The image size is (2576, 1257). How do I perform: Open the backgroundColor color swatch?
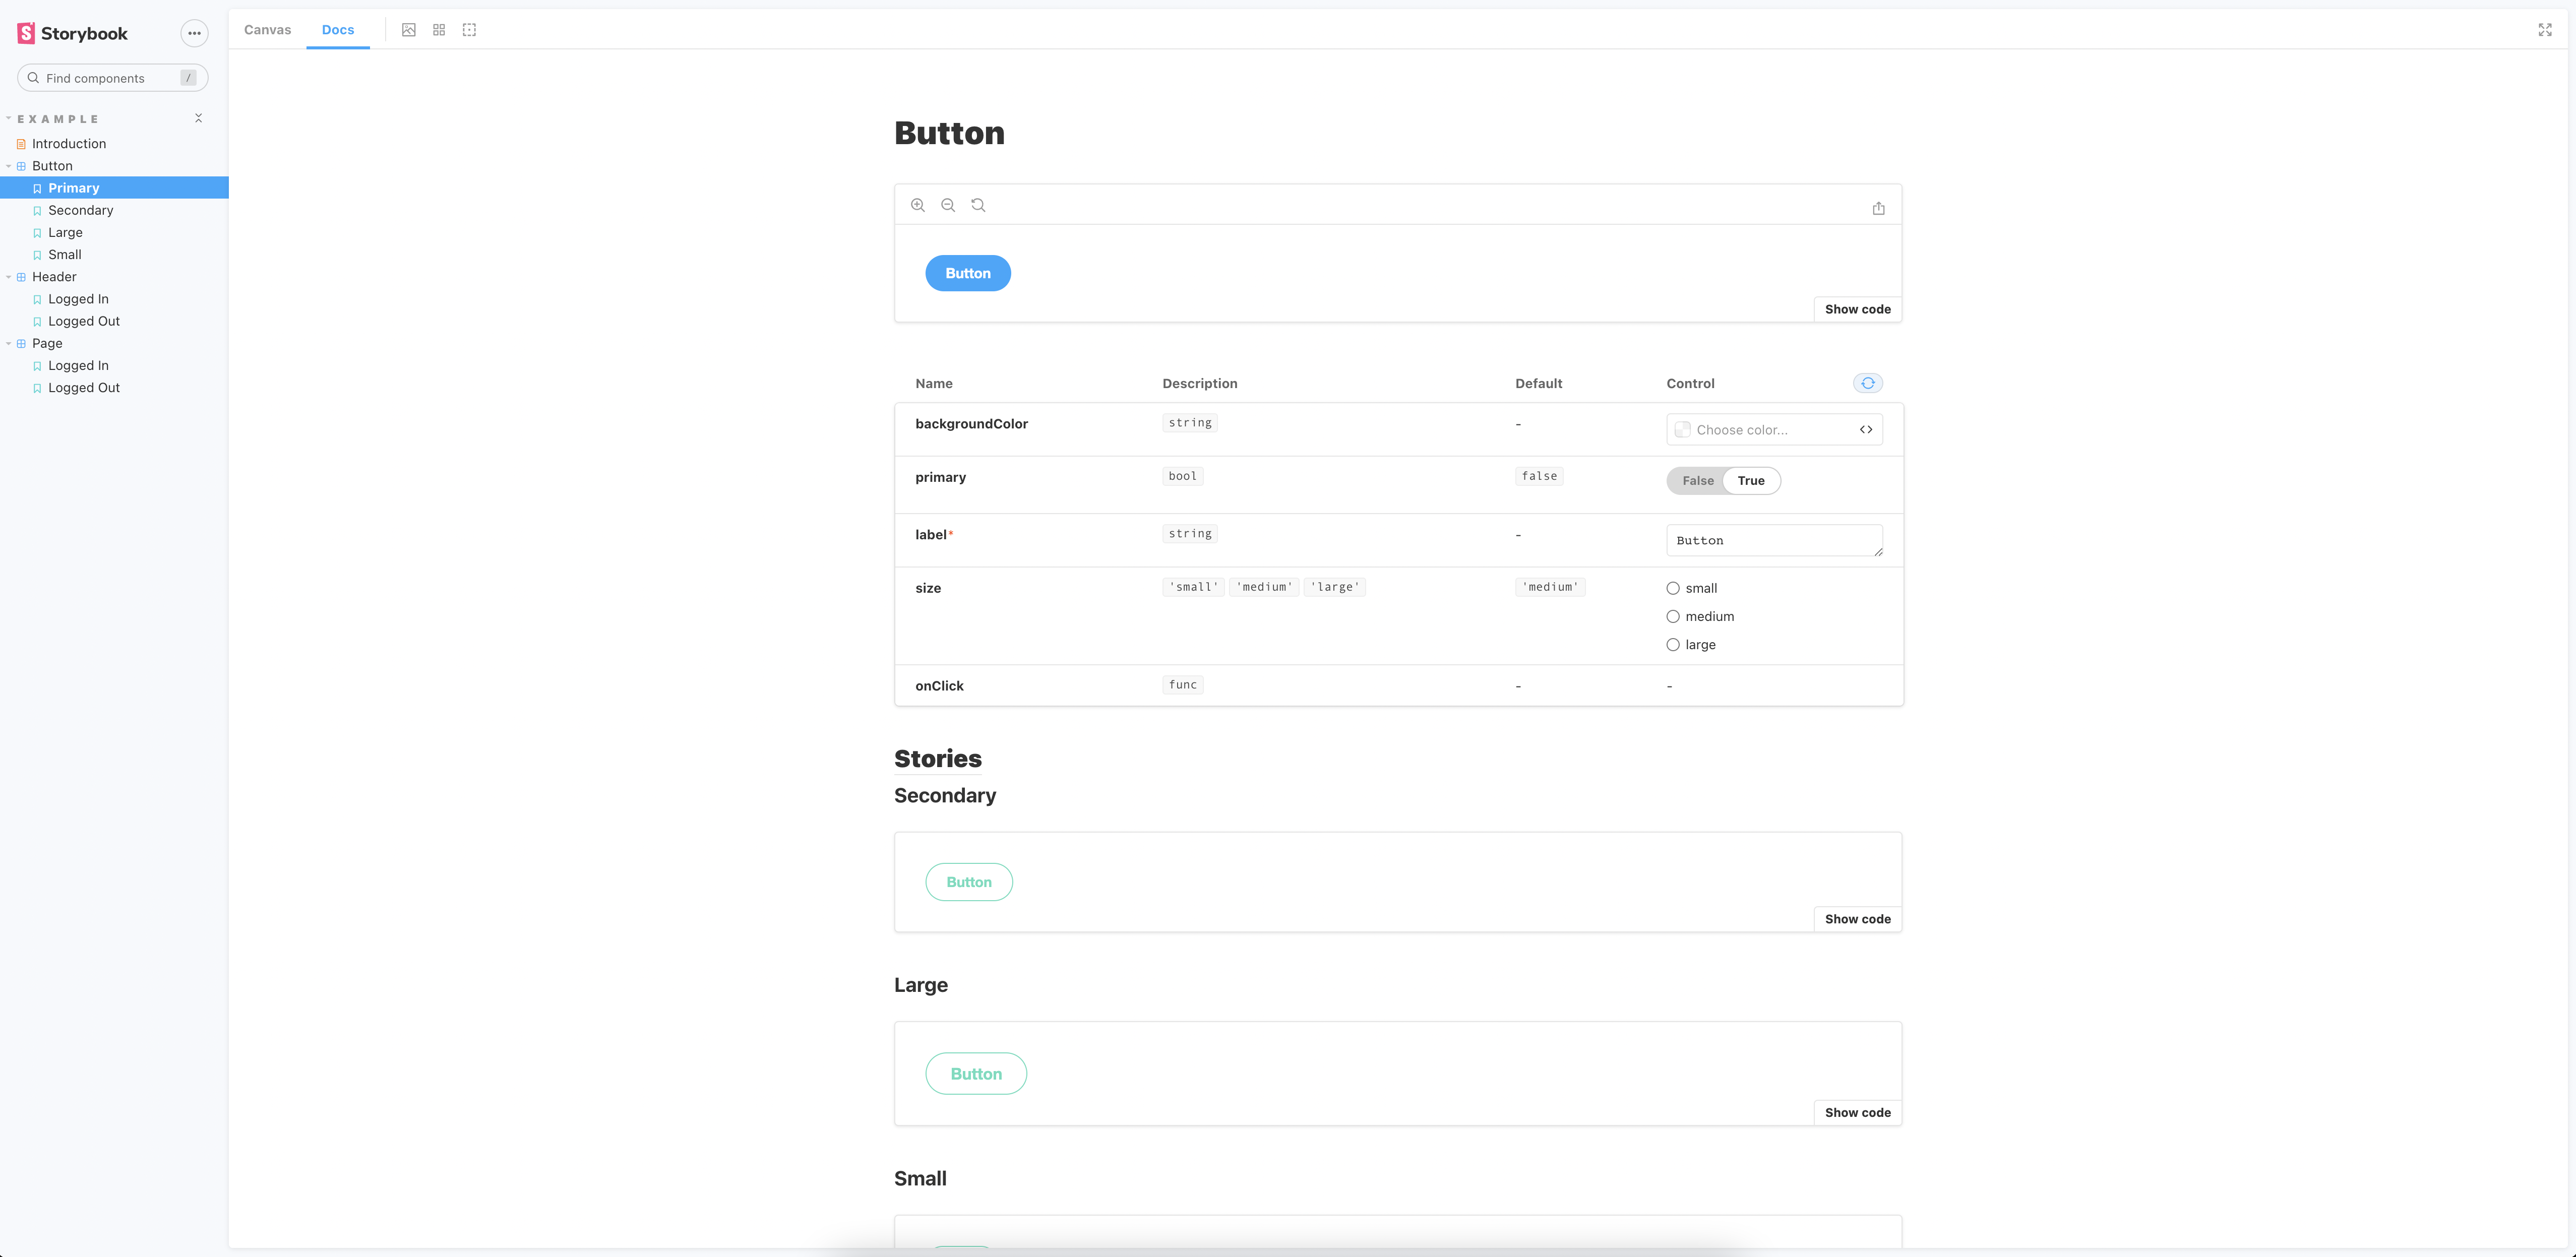coord(1683,430)
